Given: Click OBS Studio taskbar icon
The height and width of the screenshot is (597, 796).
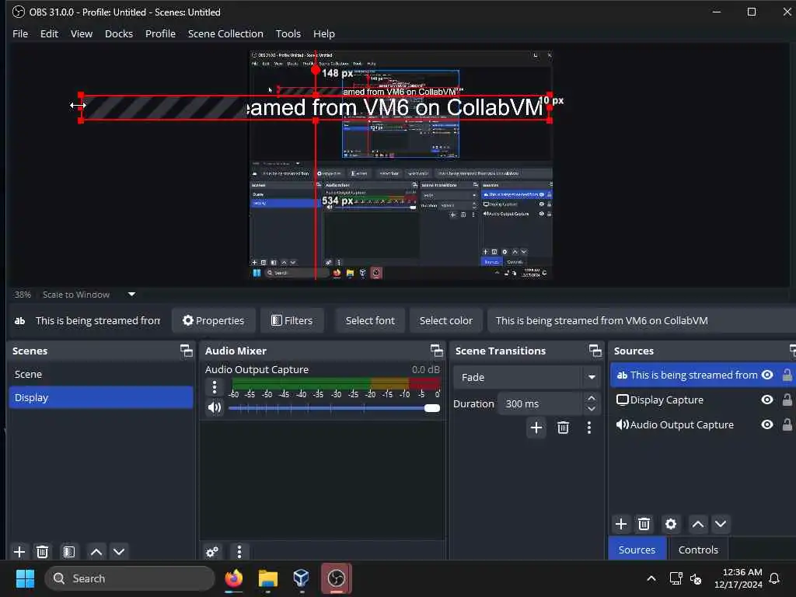Looking at the screenshot, I should click(x=336, y=578).
